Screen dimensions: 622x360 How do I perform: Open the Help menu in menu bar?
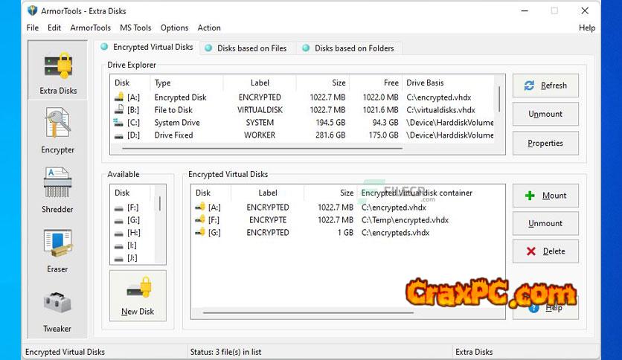click(587, 28)
